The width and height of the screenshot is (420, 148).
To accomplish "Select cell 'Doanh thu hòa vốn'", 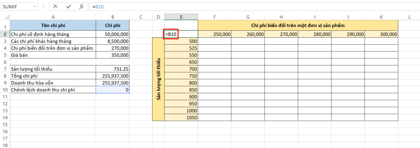I will click(53, 83).
